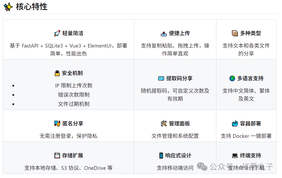Click the description 支持文本和各类文件的分享
282x178 pixels.
(x=246, y=50)
